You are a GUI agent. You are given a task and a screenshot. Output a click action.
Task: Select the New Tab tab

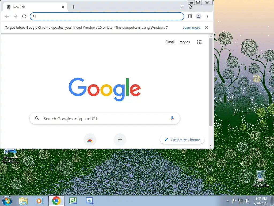35,7
